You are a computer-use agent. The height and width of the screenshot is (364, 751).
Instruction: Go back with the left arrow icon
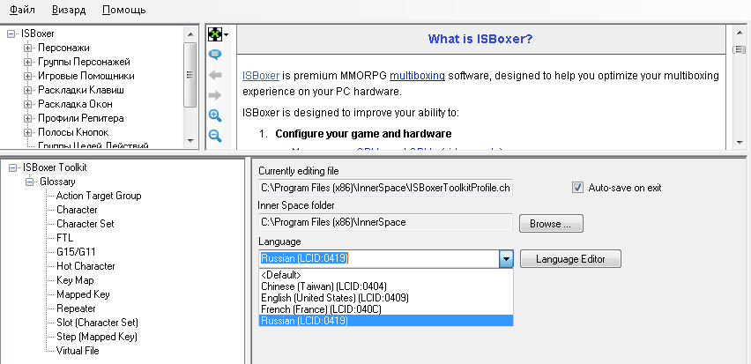coord(215,75)
